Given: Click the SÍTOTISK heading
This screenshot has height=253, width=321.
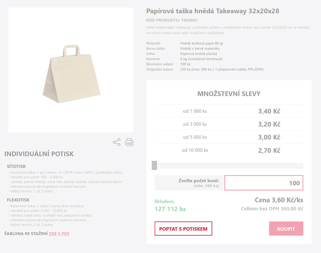Looking at the screenshot, I should click(x=16, y=166).
